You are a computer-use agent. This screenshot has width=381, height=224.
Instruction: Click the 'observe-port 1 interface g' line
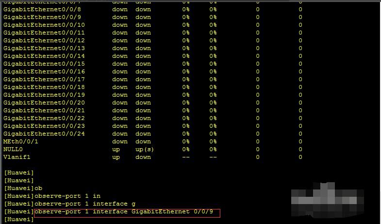(x=70, y=204)
